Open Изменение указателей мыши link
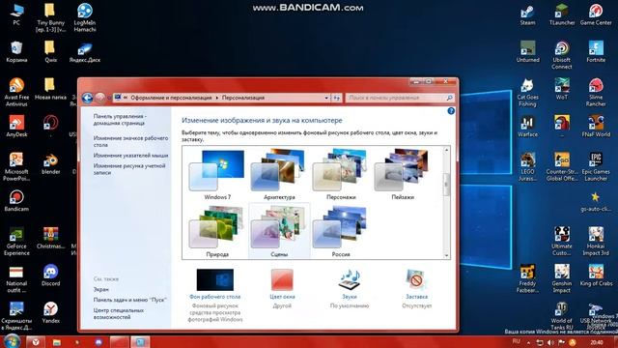Viewport: 618px width, 348px height. (130, 156)
